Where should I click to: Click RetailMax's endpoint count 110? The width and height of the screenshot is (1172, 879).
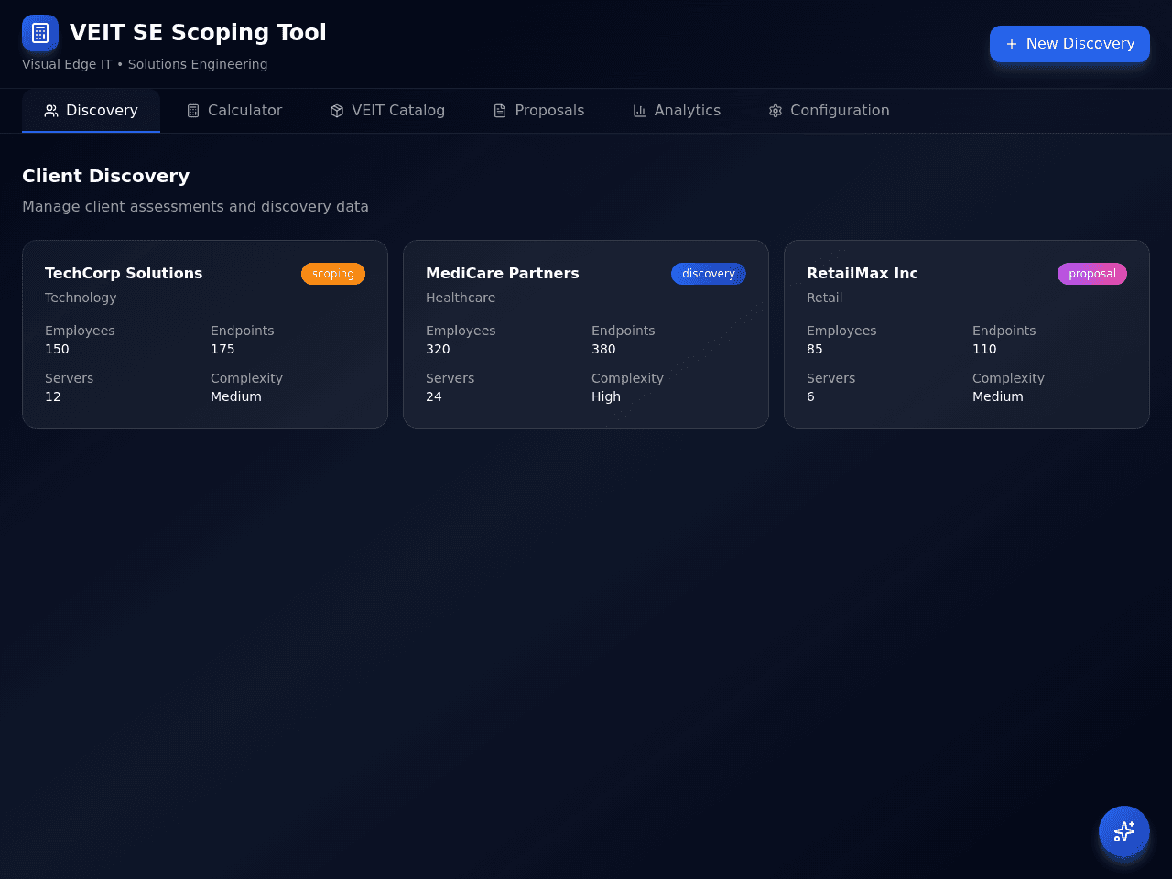tap(984, 349)
